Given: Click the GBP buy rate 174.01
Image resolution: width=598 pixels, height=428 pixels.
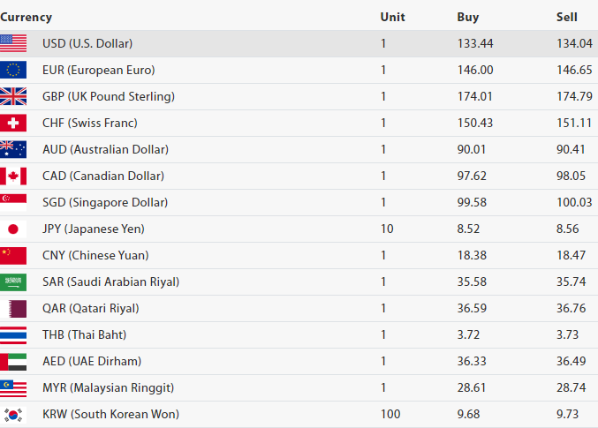Looking at the screenshot, I should pyautogui.click(x=474, y=96).
